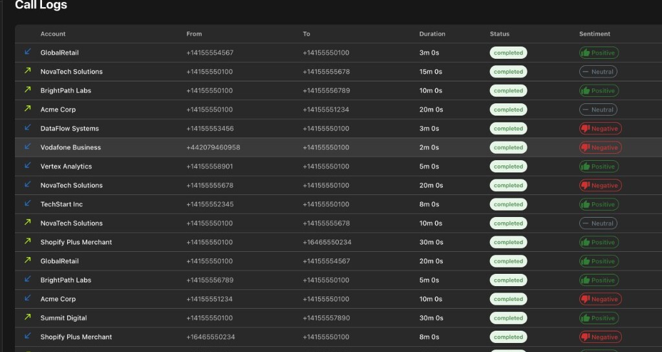Image resolution: width=662 pixels, height=352 pixels.
Task: Click outgoing arrow icon on BrightPath Labs 10m call
Action: tap(27, 90)
